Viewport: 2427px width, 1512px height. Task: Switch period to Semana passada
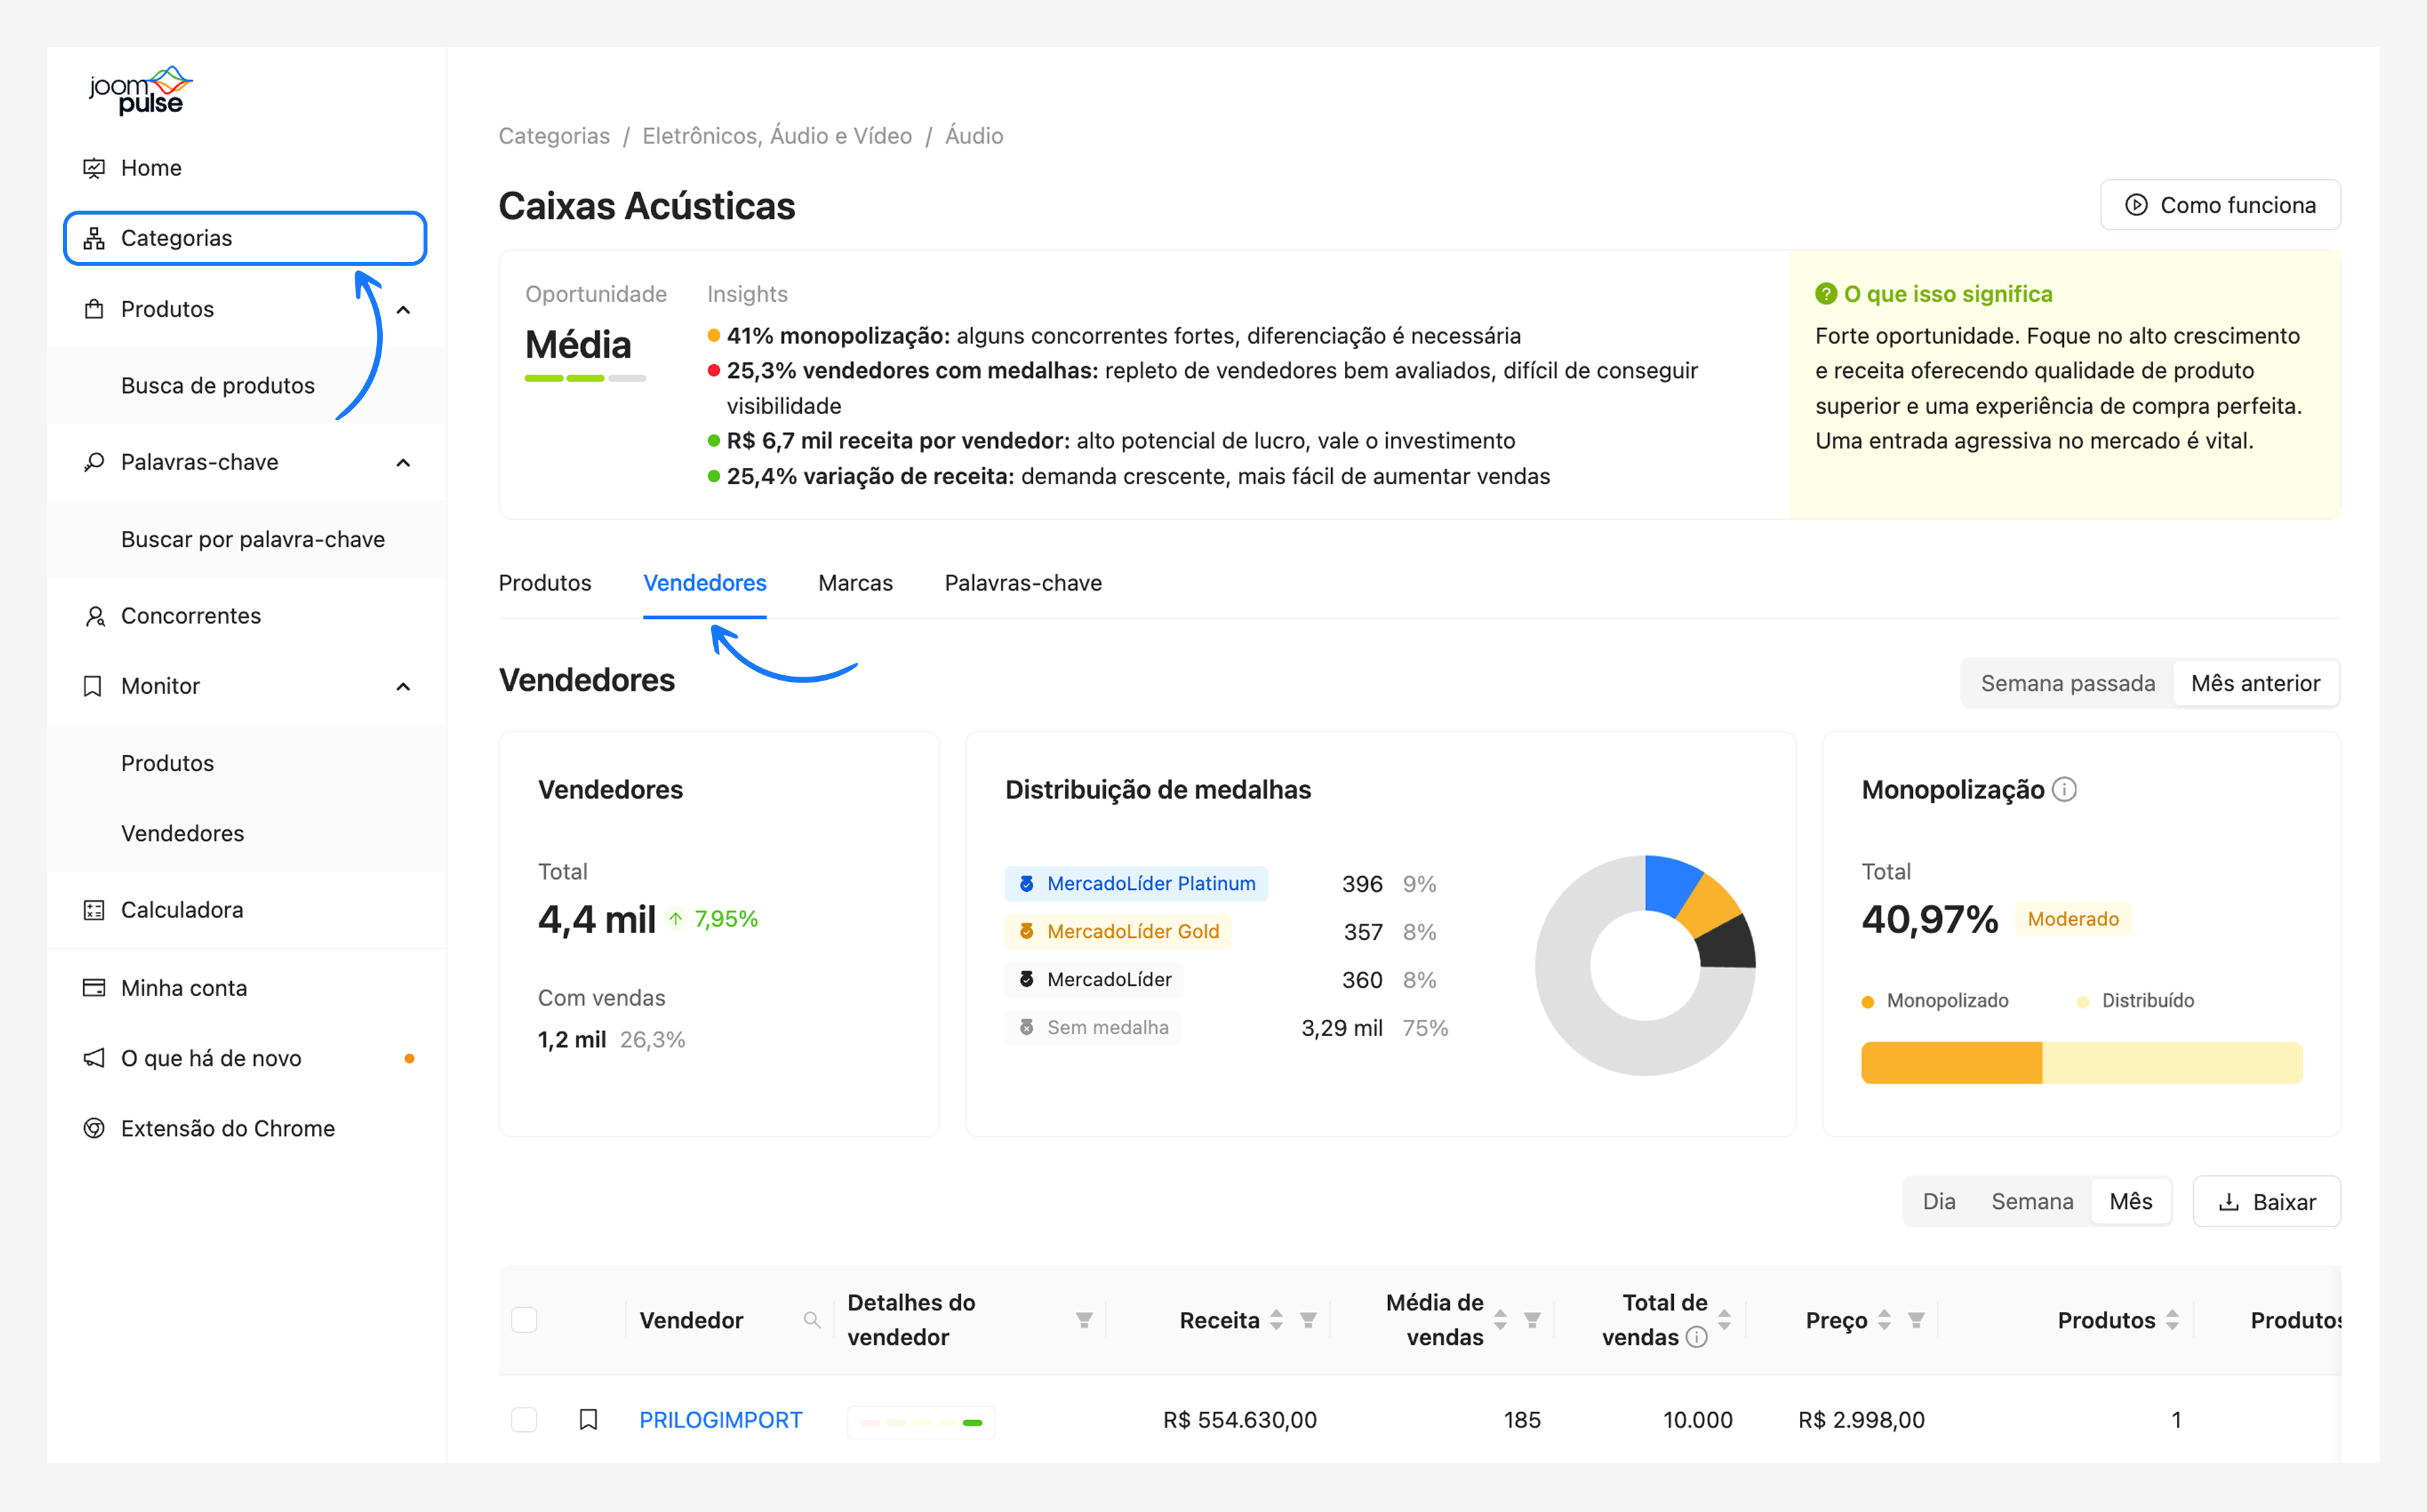[2067, 683]
